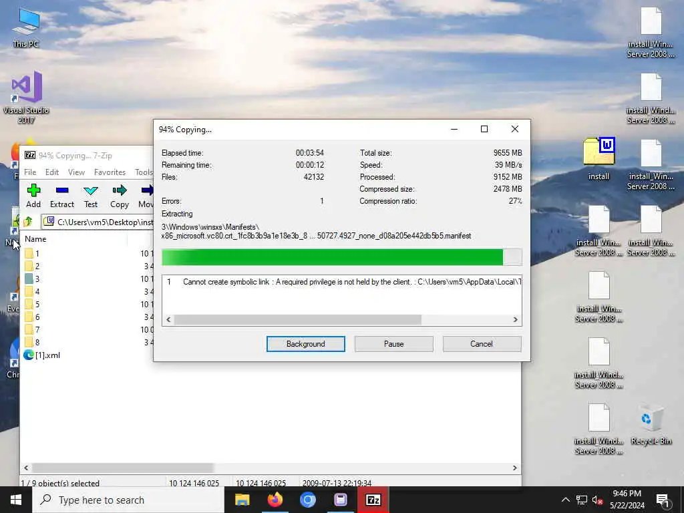This screenshot has width=684, height=513.
Task: Open Firefox from the taskbar
Action: 275,500
